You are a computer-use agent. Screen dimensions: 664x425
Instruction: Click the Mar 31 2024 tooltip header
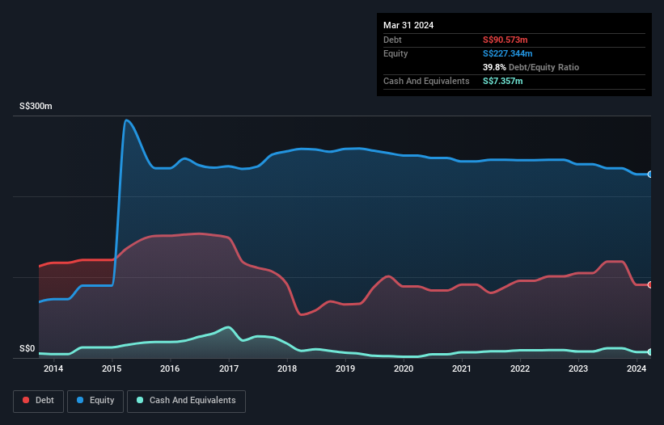(x=408, y=25)
